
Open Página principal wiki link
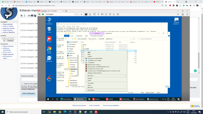click(8, 24)
